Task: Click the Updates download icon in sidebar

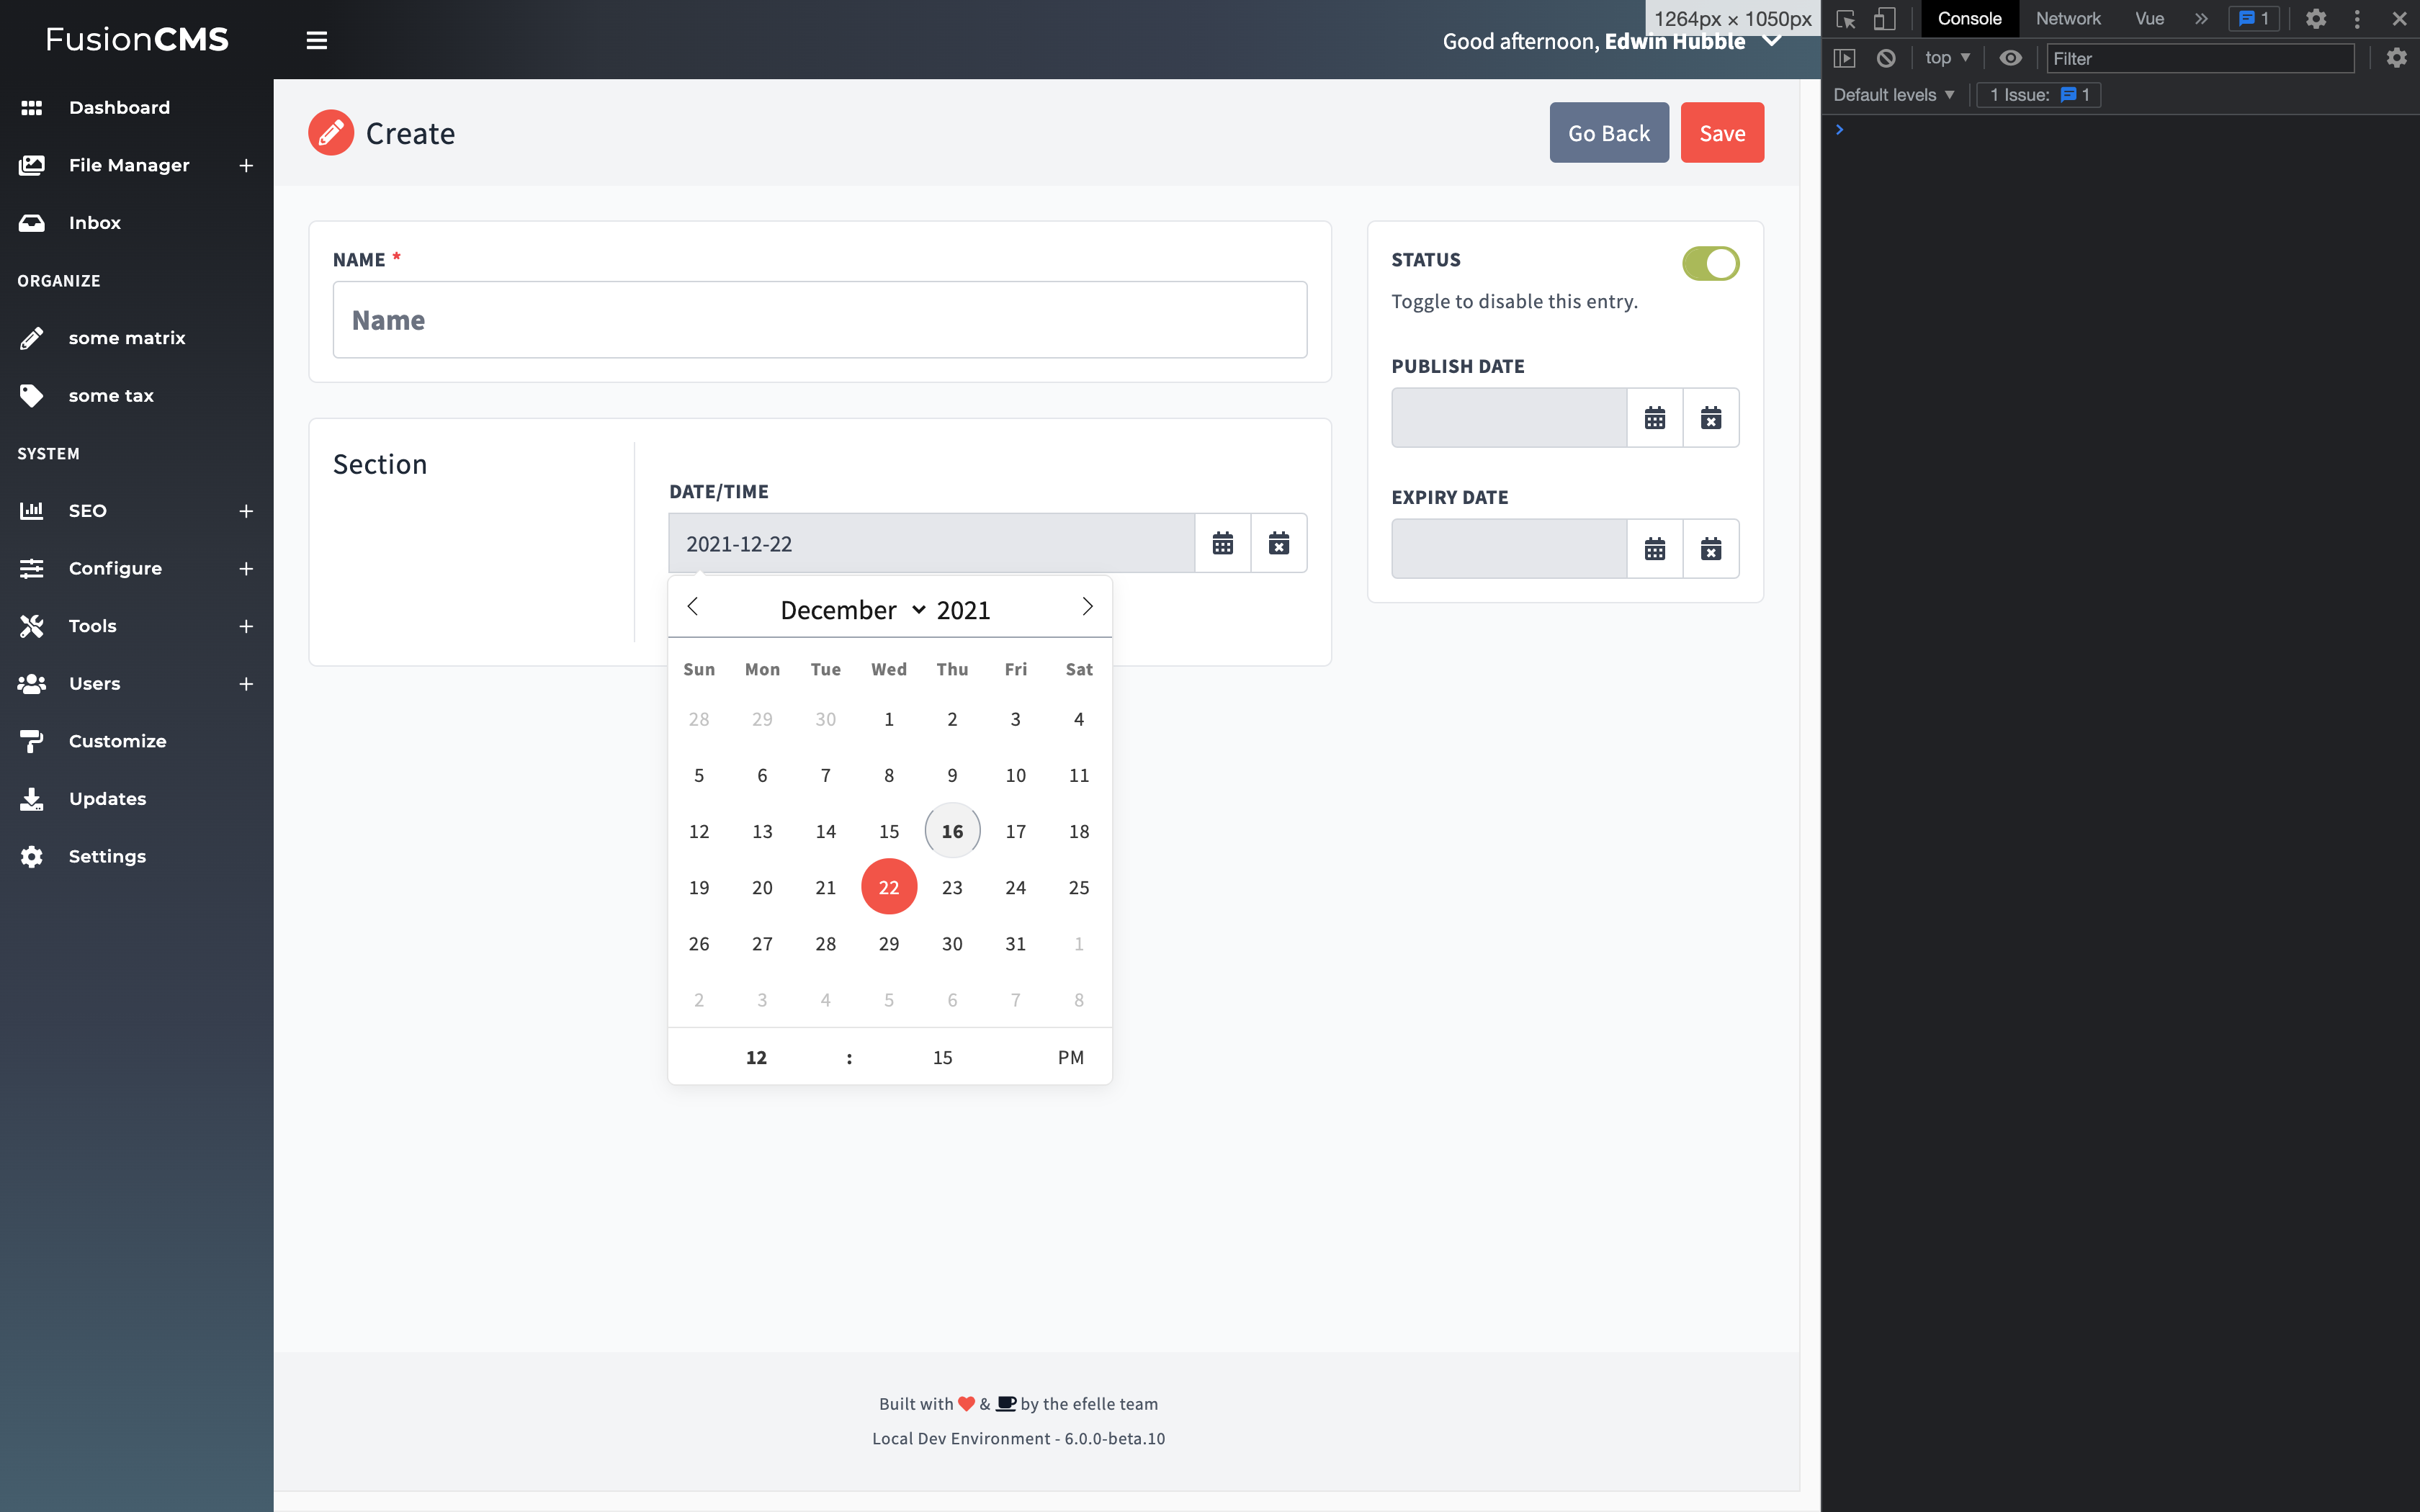Action: (x=32, y=798)
